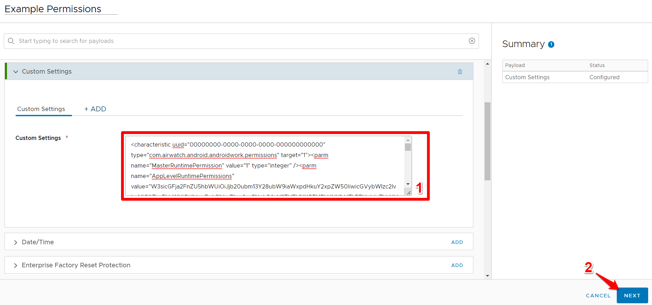
Task: Click the Status column header
Action: click(x=597, y=65)
